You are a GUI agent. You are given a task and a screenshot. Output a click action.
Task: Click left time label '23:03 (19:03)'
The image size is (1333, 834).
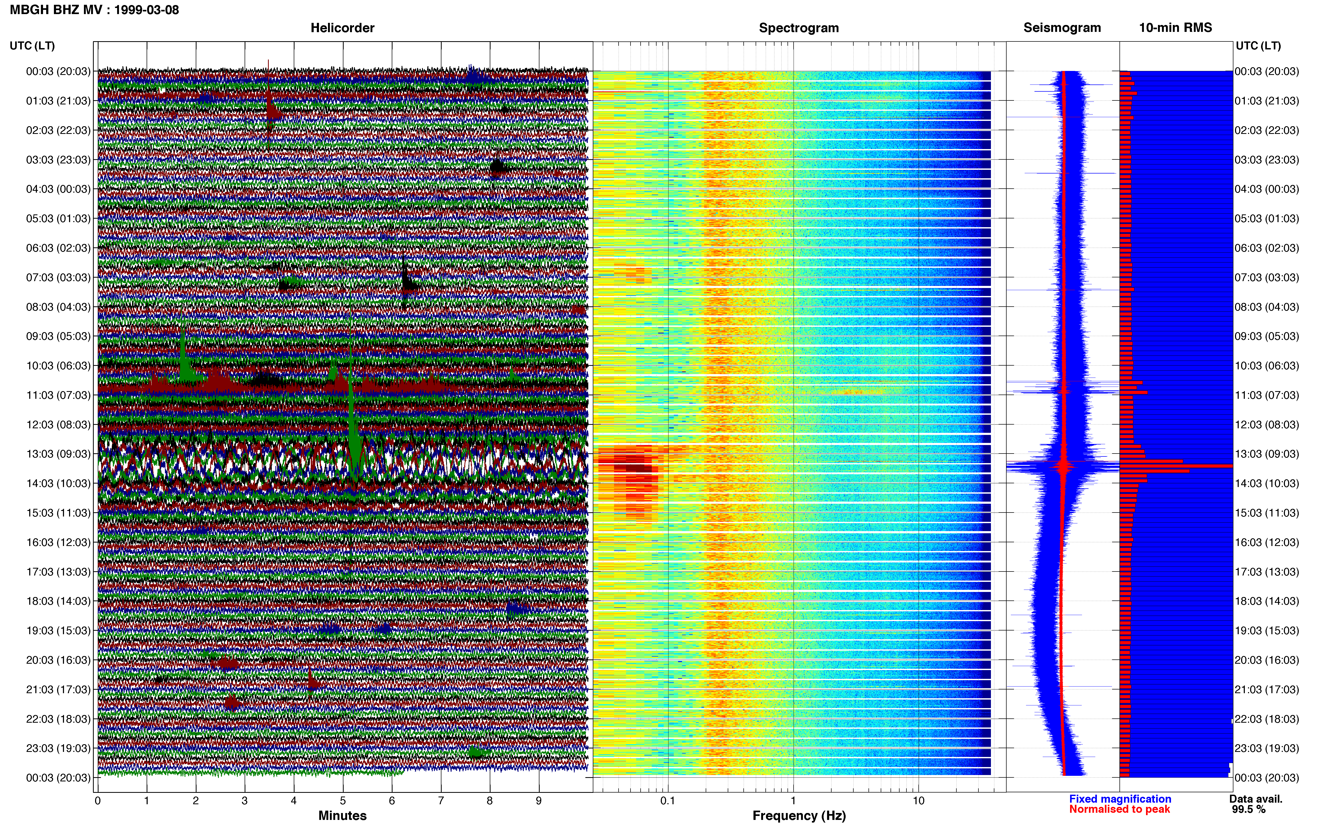point(58,748)
